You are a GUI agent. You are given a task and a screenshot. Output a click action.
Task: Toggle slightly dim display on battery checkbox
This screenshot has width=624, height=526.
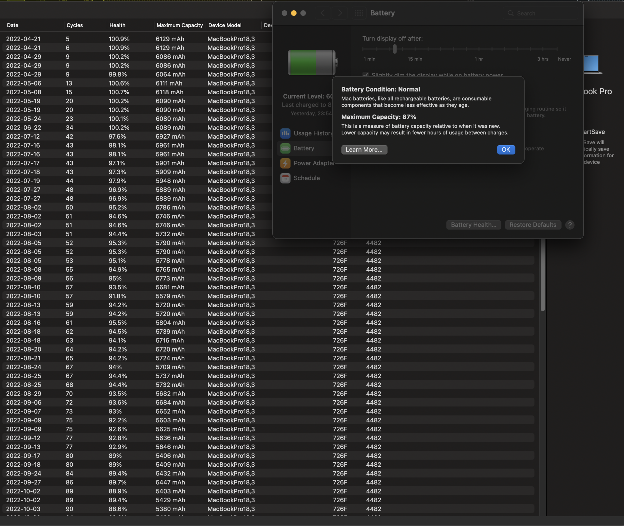point(365,75)
